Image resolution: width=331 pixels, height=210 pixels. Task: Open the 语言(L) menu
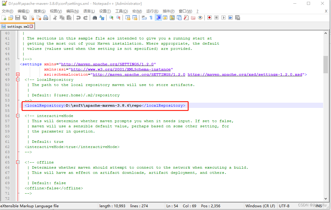click(89, 11)
